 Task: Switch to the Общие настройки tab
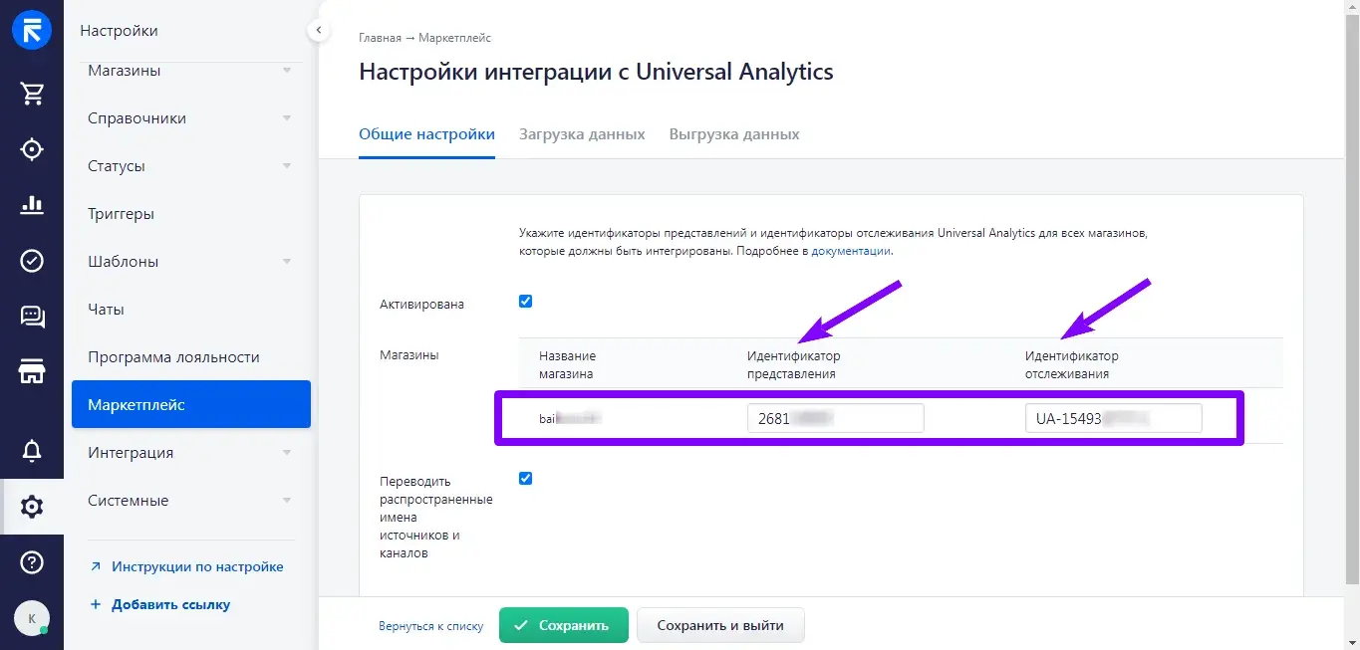pos(426,134)
